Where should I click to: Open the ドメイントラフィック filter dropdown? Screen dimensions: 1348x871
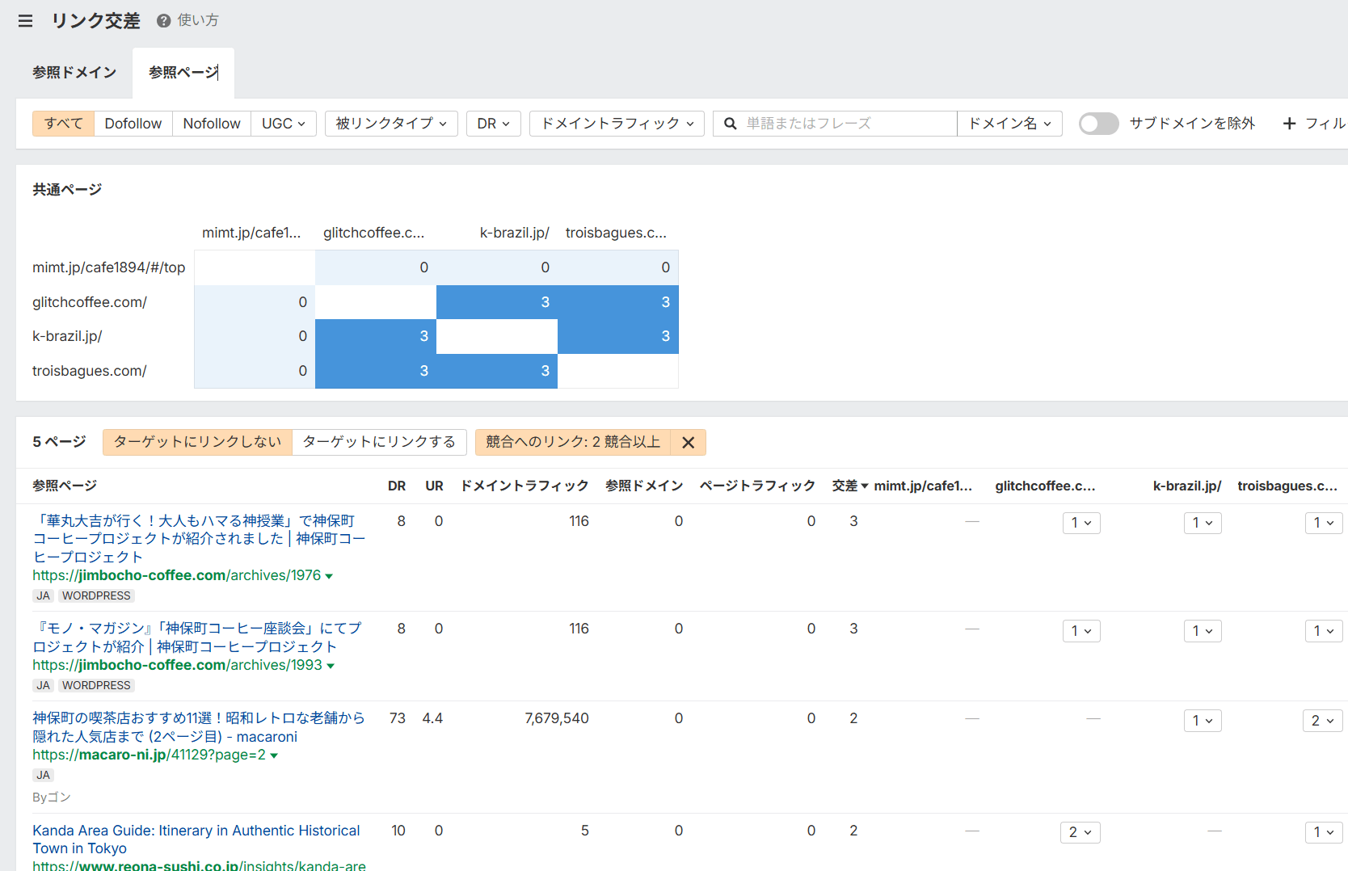tap(617, 124)
